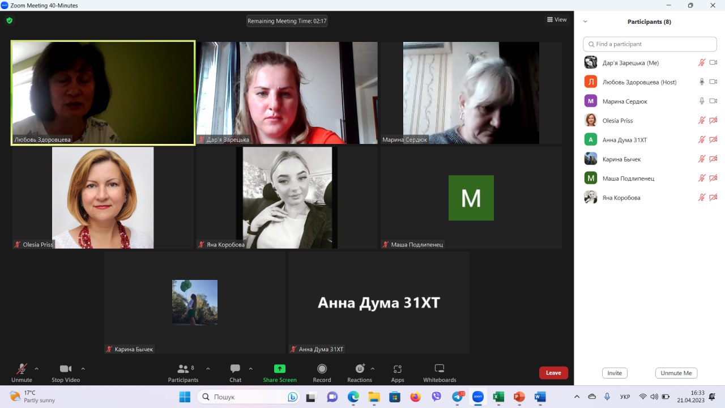Screen dimensions: 725x408
Task: Open the Zoom app icon on taskbar
Action: coord(478,397)
